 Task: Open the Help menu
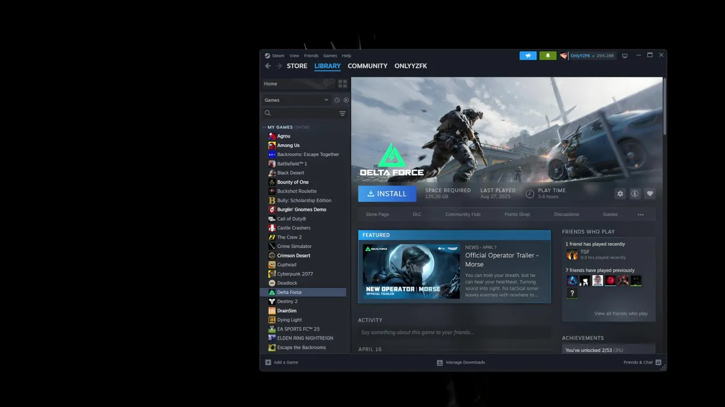[347, 55]
